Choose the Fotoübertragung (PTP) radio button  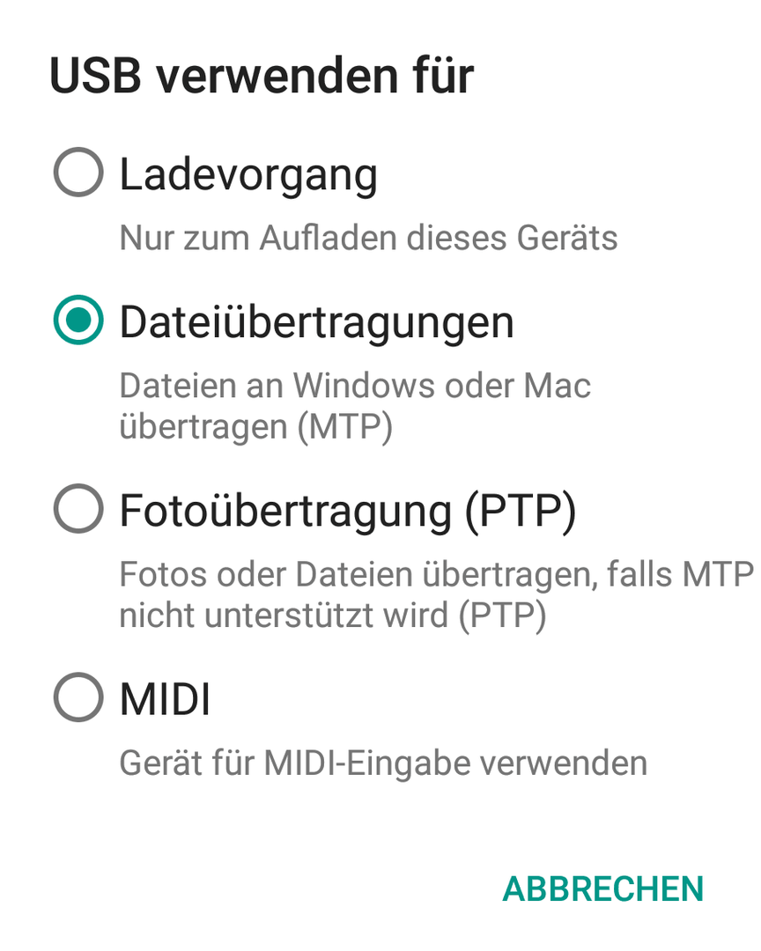(78, 508)
